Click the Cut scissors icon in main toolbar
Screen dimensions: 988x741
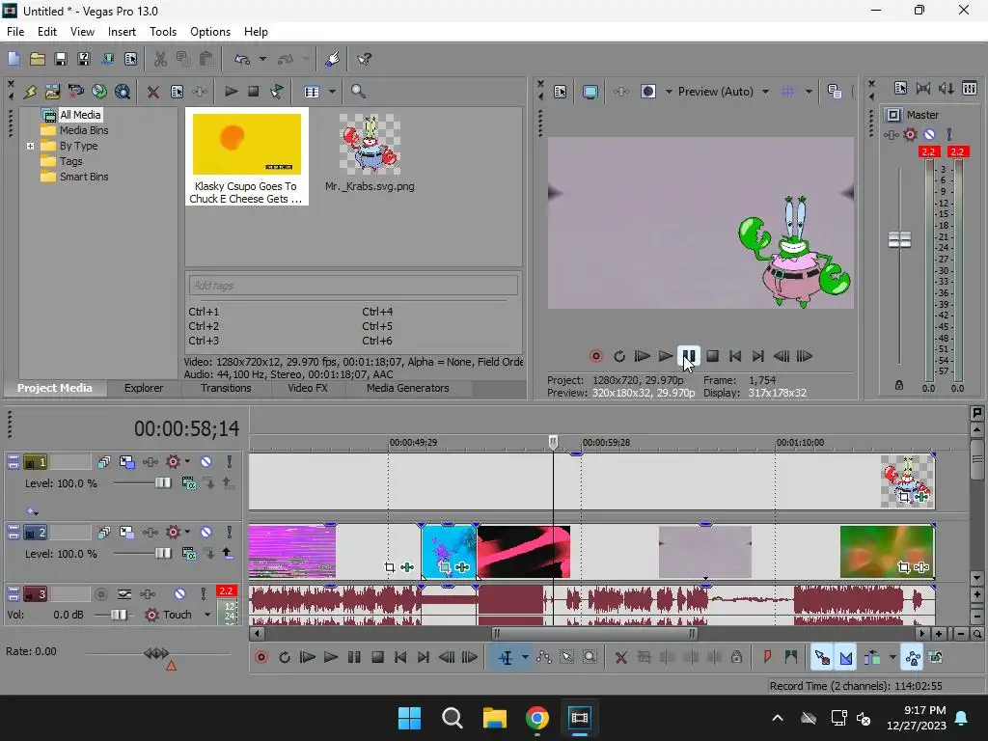(161, 59)
